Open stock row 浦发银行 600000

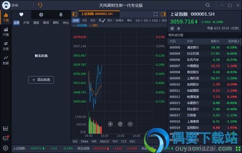[204, 48]
